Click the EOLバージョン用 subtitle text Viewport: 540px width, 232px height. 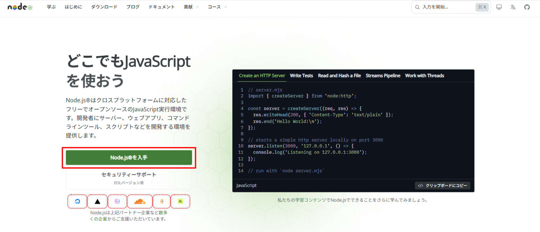[x=129, y=183]
